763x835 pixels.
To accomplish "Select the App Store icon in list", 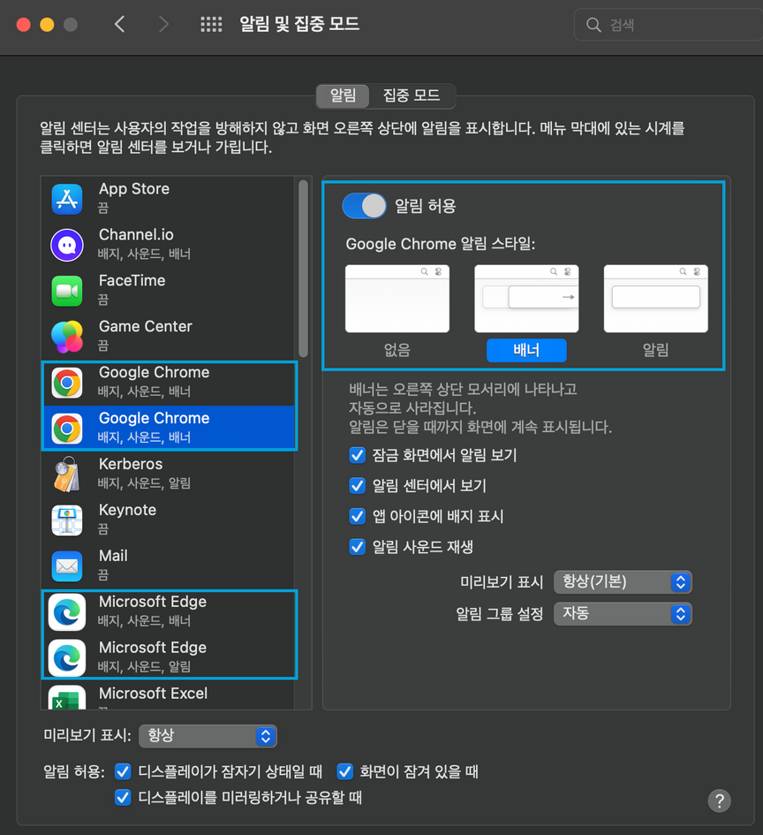I will 67,199.
